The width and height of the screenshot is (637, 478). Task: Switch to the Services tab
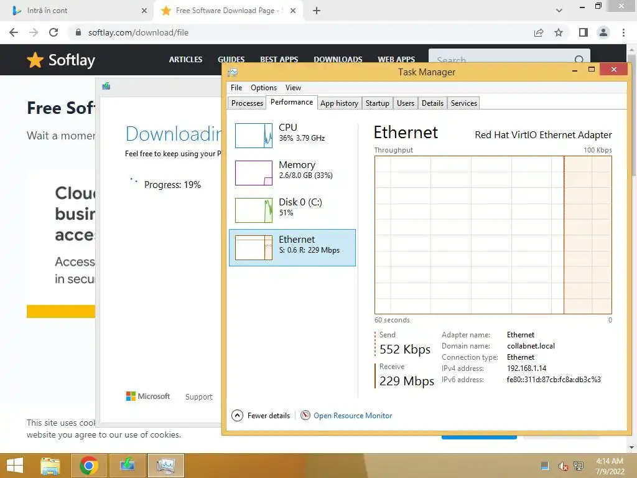coord(464,103)
